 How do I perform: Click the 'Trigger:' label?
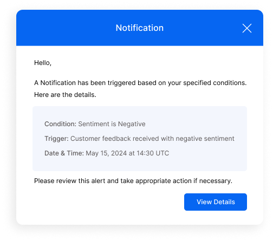click(56, 139)
